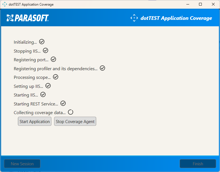Click the Processing scope checkmark icon
Viewport: 220px width, 172px height.
tap(55, 77)
